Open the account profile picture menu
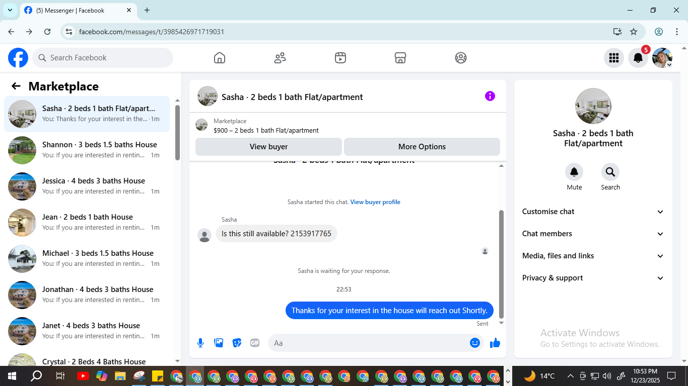Screen dimensions: 688x386 (662, 58)
